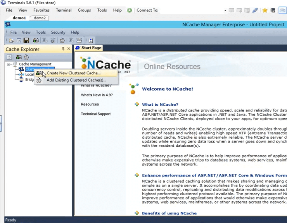Click the What is NCache? heading

coord(160,105)
